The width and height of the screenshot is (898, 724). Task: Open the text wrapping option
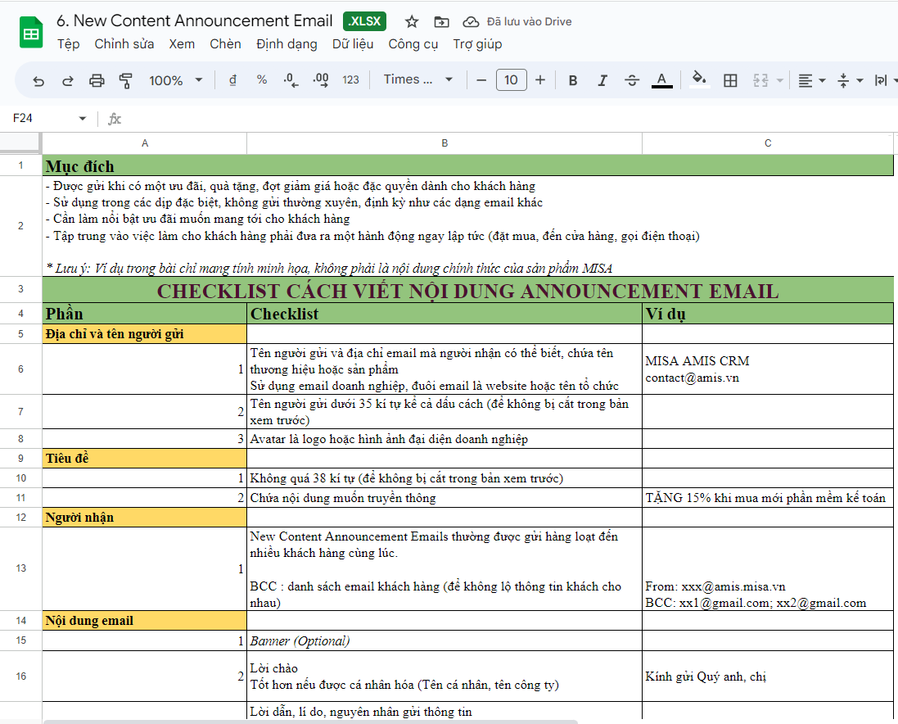882,81
